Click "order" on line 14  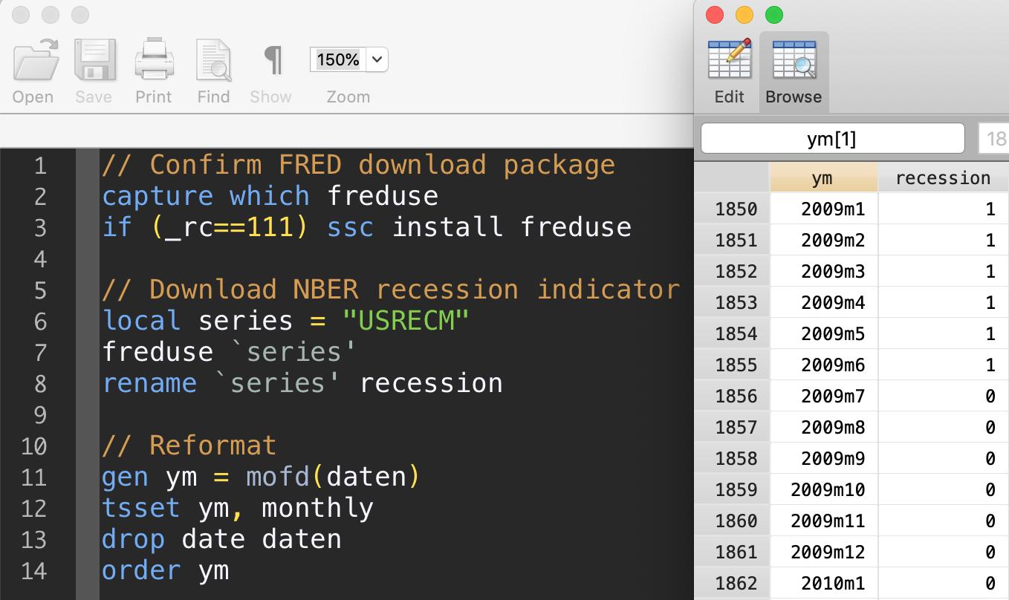(141, 570)
